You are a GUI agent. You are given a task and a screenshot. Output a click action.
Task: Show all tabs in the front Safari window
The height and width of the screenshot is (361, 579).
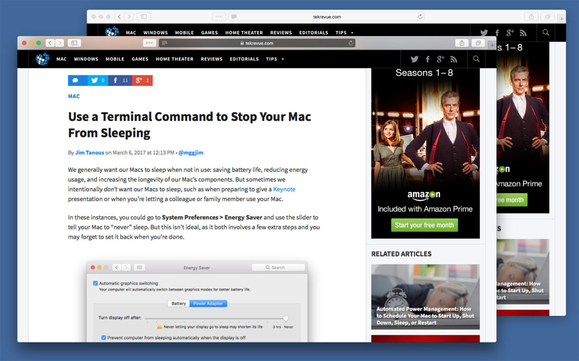coord(478,43)
